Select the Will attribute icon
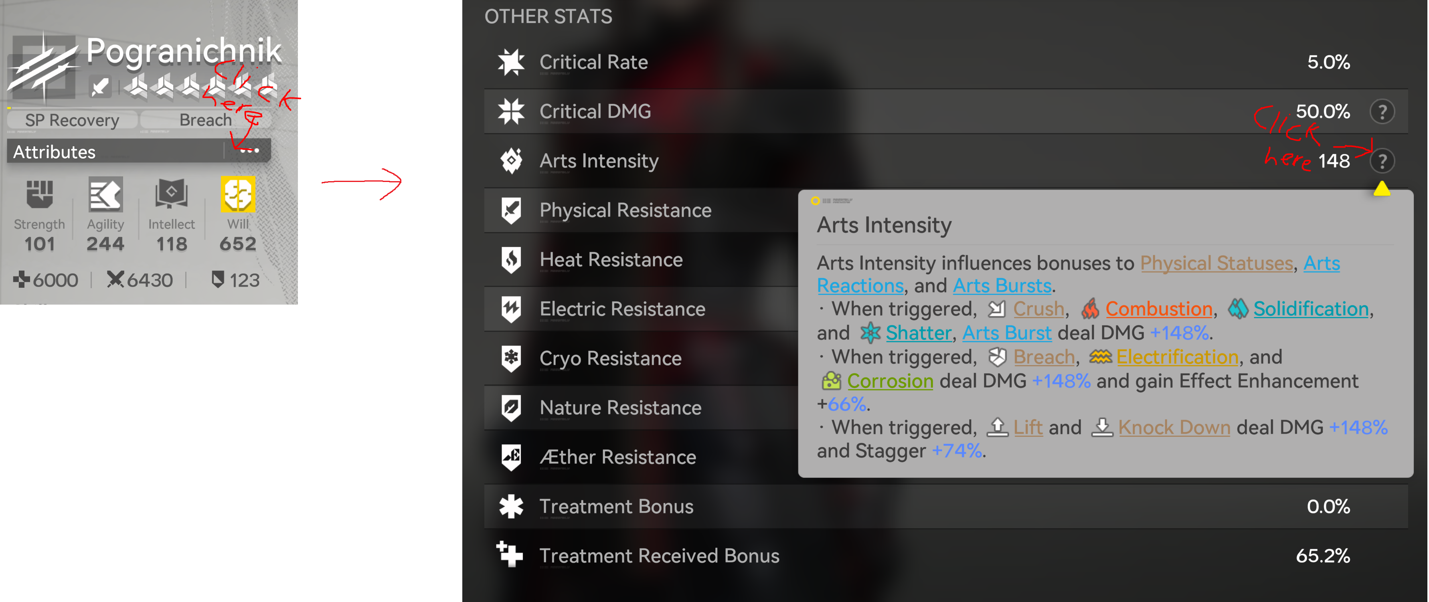The width and height of the screenshot is (1429, 602). coord(238,194)
